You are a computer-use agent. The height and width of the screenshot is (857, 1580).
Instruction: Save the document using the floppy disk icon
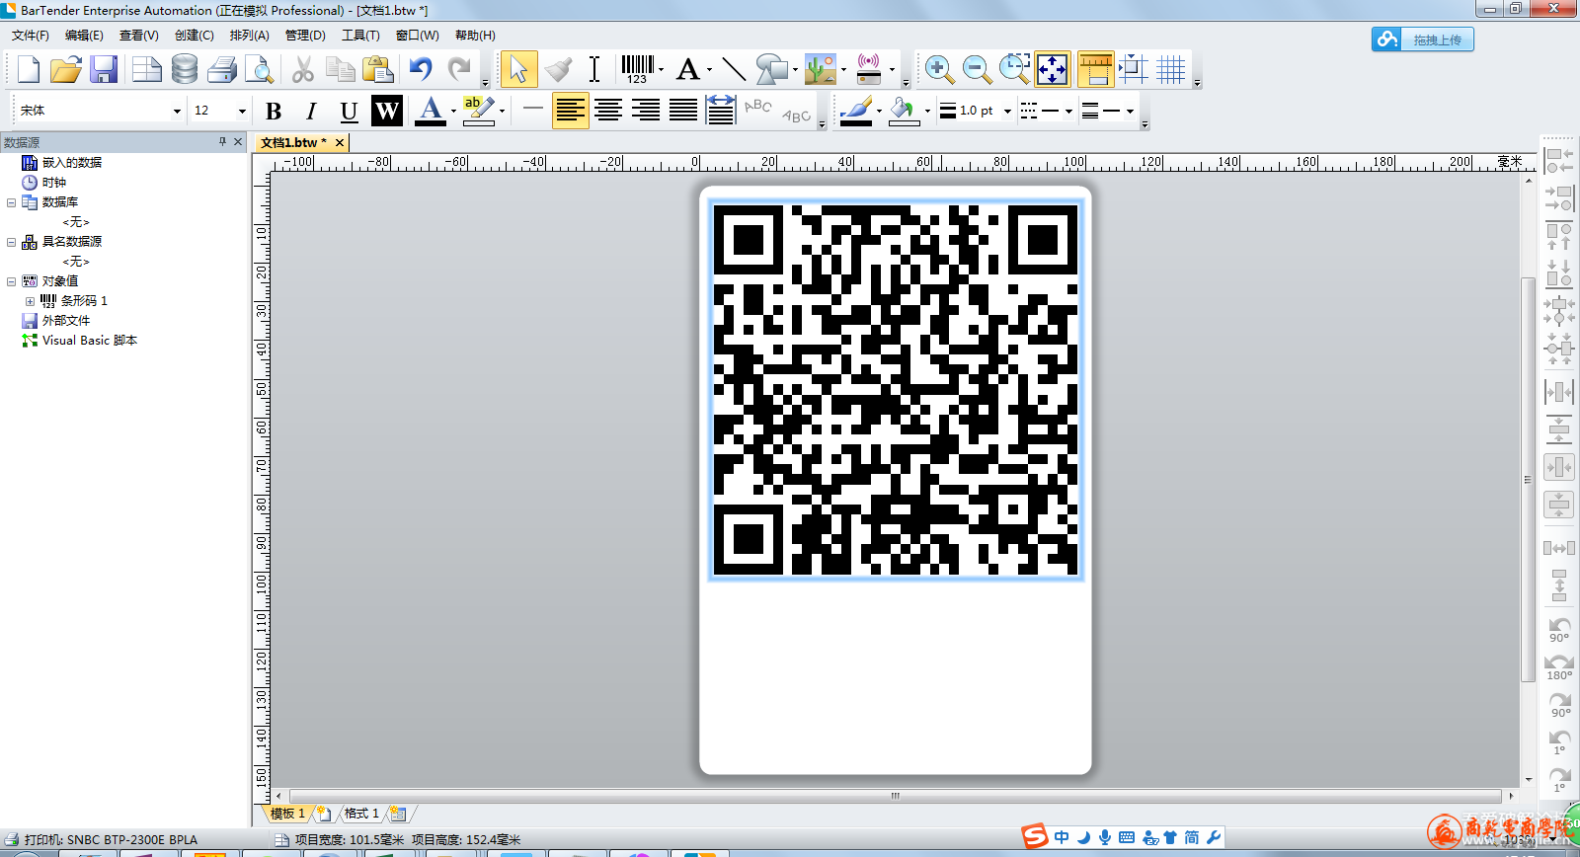tap(103, 69)
